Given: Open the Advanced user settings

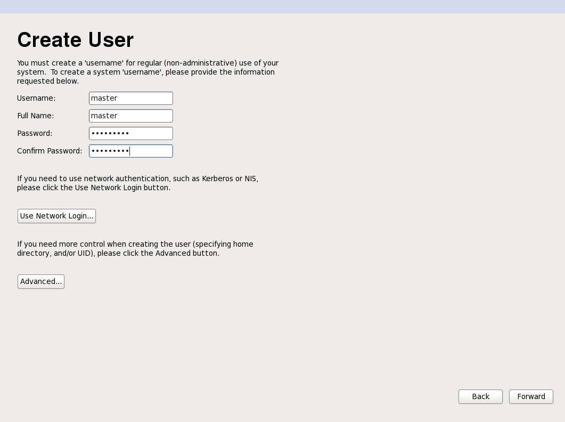Looking at the screenshot, I should [41, 282].
